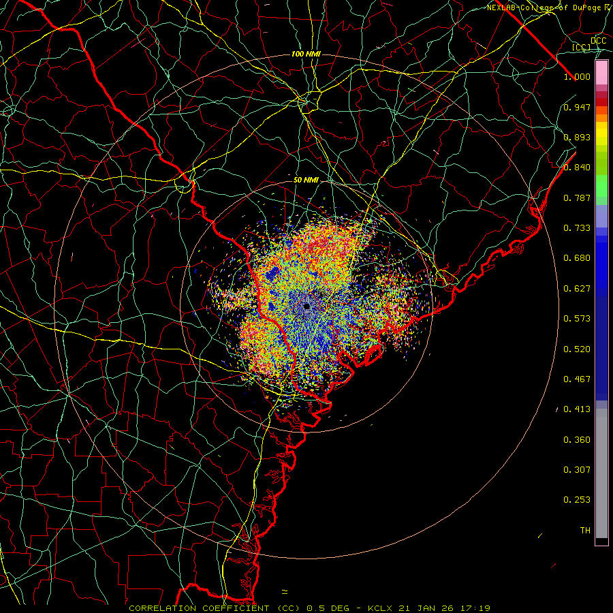Screen dimensions: 613x613
Task: Click the 1.000 value on the color scale
Action: (577, 76)
